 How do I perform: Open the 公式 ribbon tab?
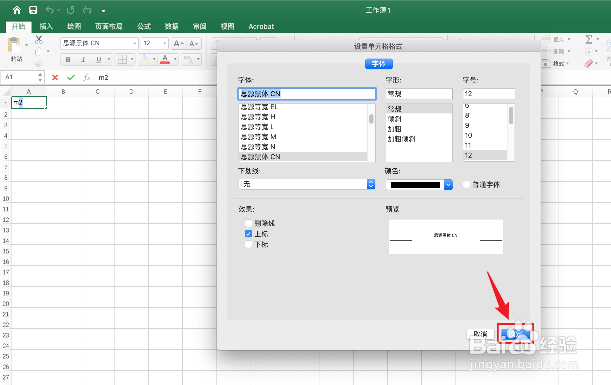(x=144, y=27)
